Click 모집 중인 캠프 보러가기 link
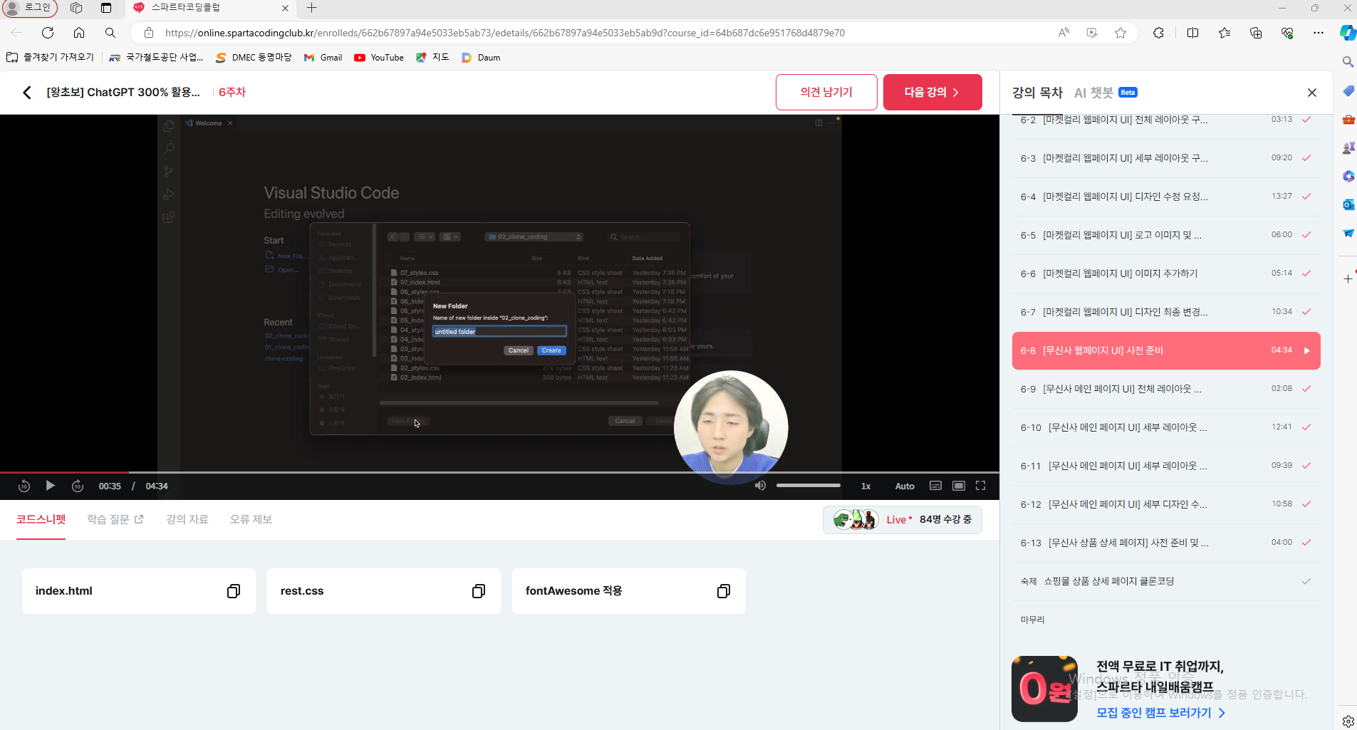This screenshot has width=1357, height=730. pos(1160,713)
